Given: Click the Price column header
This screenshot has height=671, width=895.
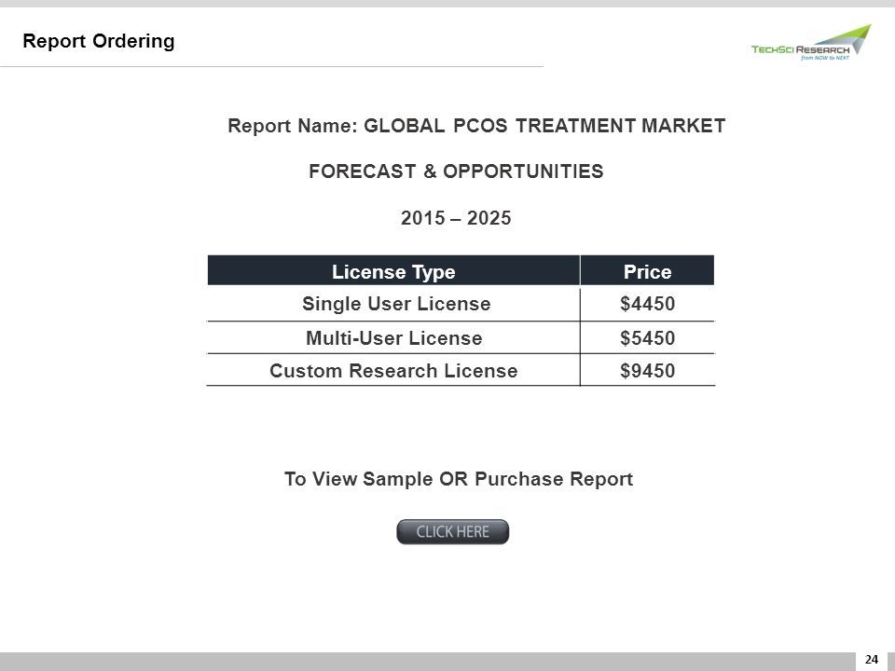Looking at the screenshot, I should click(647, 270).
